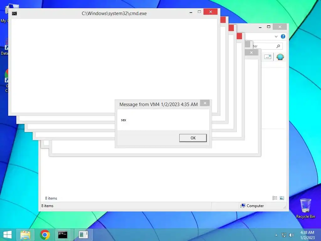Screen dimensions: 321x241
Task: Click OK in the VM4 message dialog
Action: click(193, 138)
